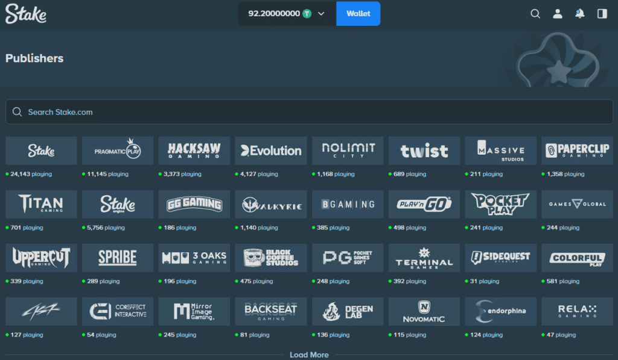This screenshot has width=618, height=360.
Task: Open Twist publisher tile
Action: pos(424,151)
